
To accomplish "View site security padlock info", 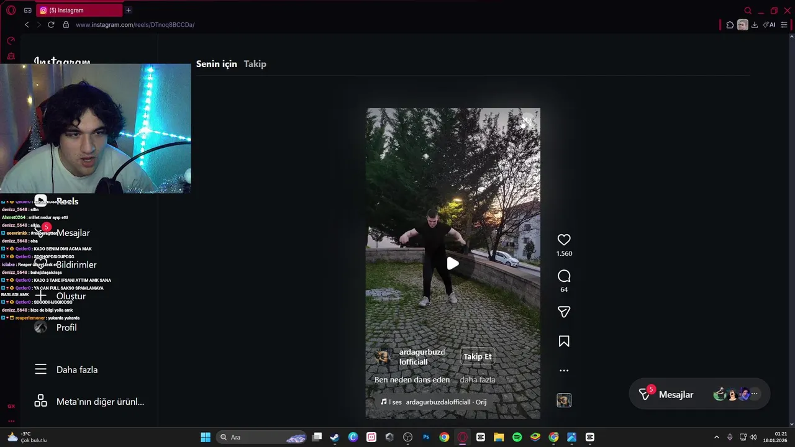I will pyautogui.click(x=66, y=25).
